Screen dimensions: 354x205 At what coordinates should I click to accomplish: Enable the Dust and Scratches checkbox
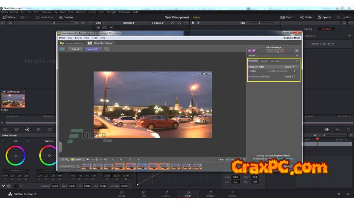pos(293,77)
